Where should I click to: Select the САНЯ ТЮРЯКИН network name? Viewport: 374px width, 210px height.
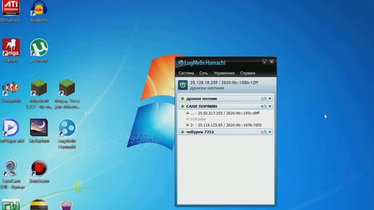click(x=202, y=106)
